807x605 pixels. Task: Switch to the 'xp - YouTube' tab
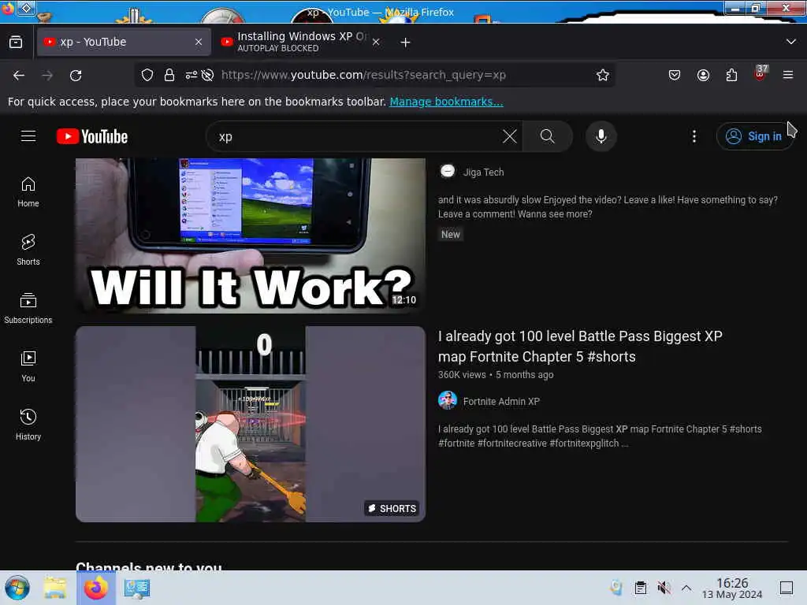pos(124,42)
